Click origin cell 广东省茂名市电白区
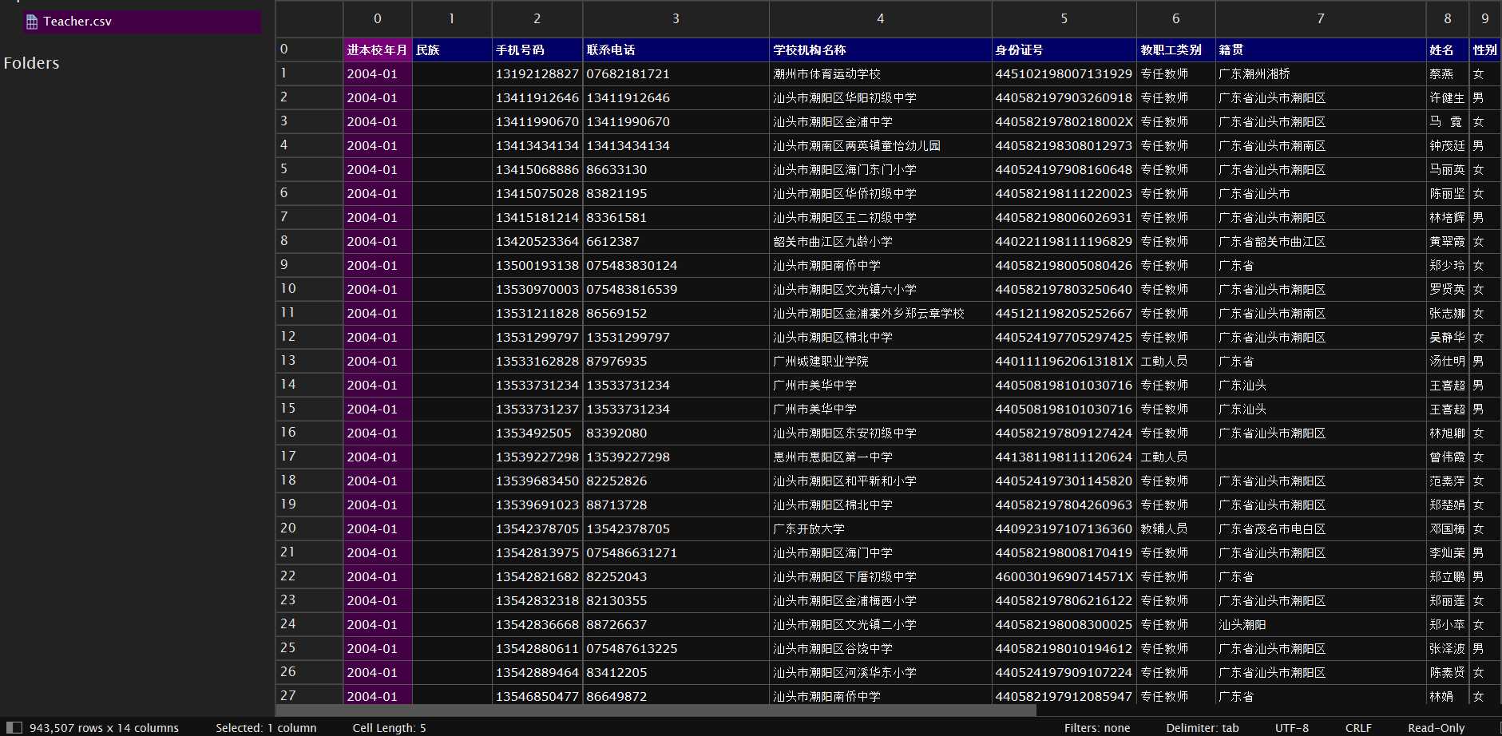Viewport: 1502px width, 736px height. point(1321,528)
